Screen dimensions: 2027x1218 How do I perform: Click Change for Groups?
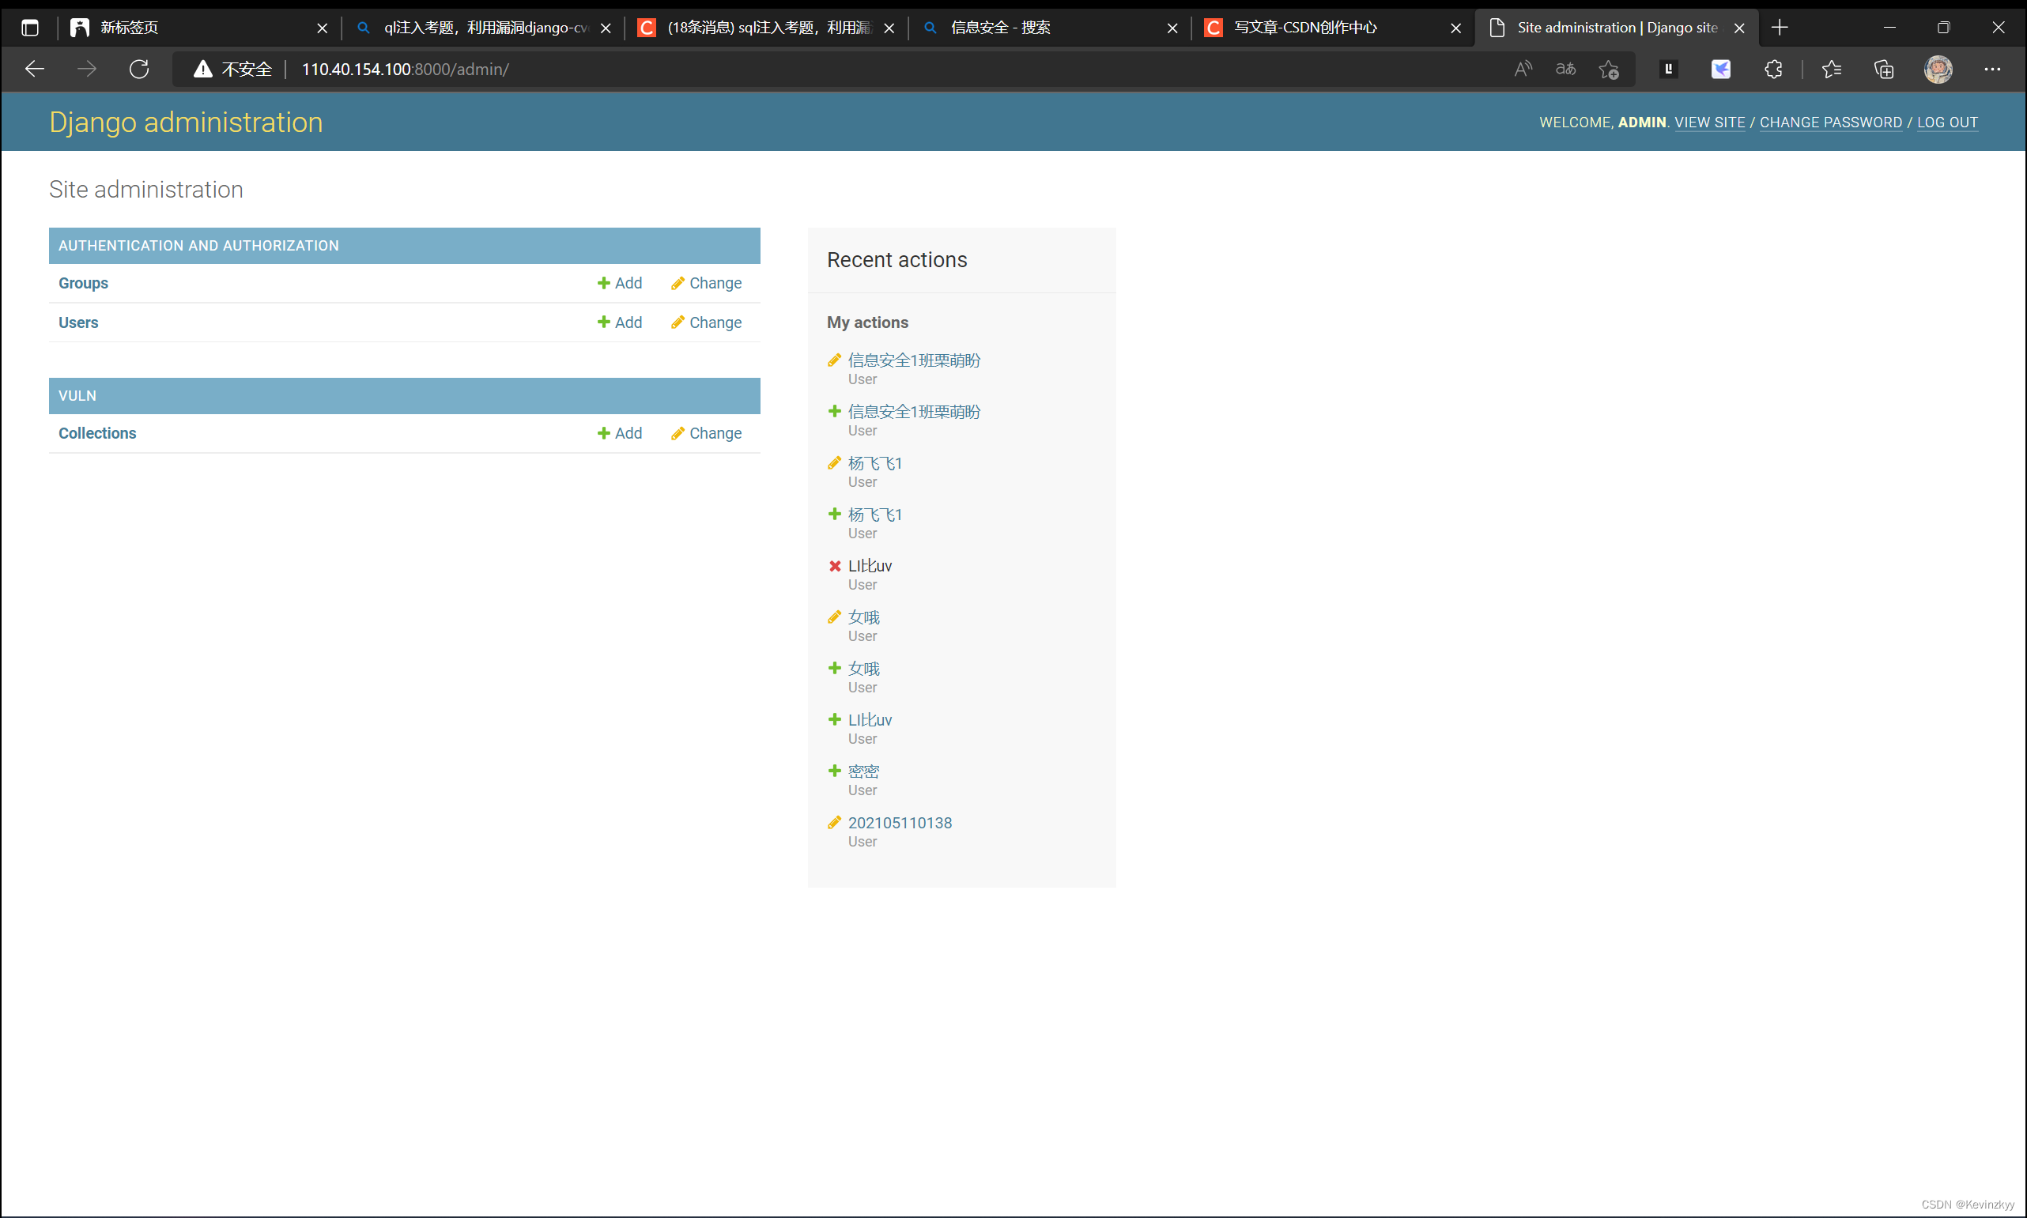pyautogui.click(x=706, y=283)
